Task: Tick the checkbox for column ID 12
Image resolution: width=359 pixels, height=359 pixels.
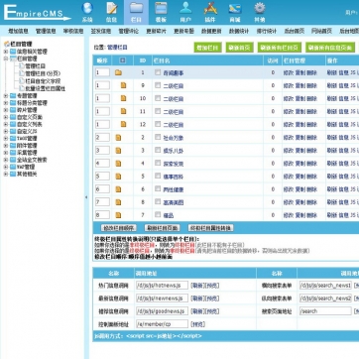Action: 158,124
